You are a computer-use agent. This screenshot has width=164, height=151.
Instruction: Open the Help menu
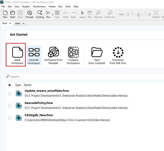pos(76,7)
